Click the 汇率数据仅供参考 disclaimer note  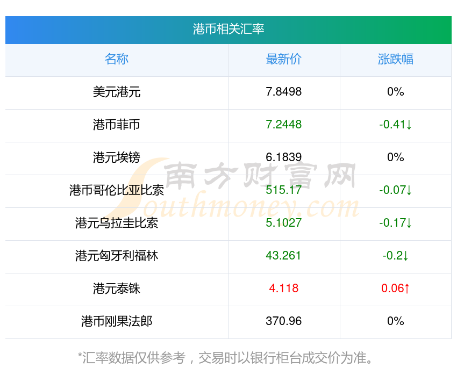click(225, 358)
